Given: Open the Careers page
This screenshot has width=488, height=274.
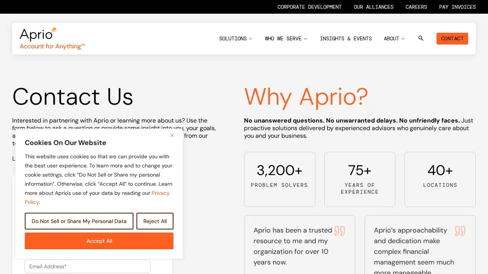Looking at the screenshot, I should 416,7.
